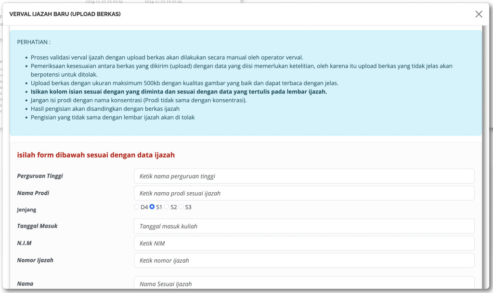This screenshot has width=493, height=293.
Task: Choose the S1 jenjang option
Action: point(152,207)
